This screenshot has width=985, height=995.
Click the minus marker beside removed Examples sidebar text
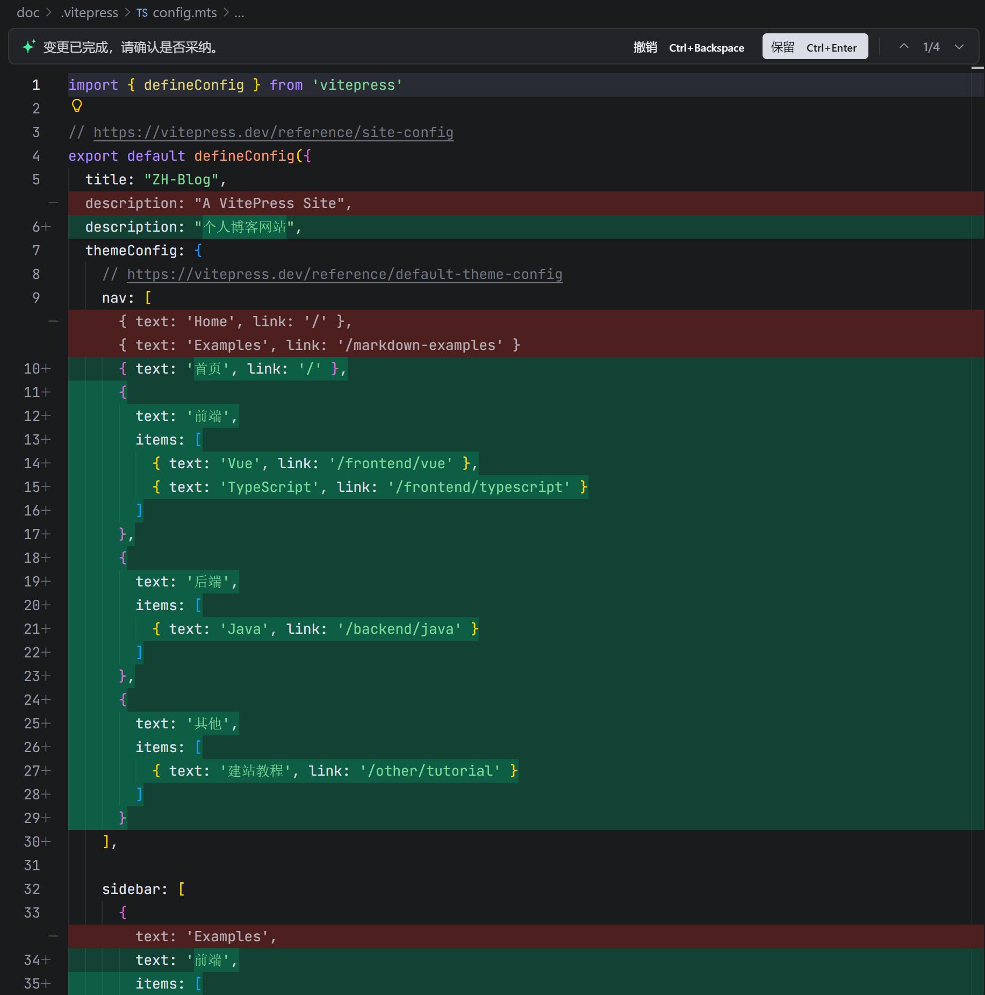[x=53, y=936]
